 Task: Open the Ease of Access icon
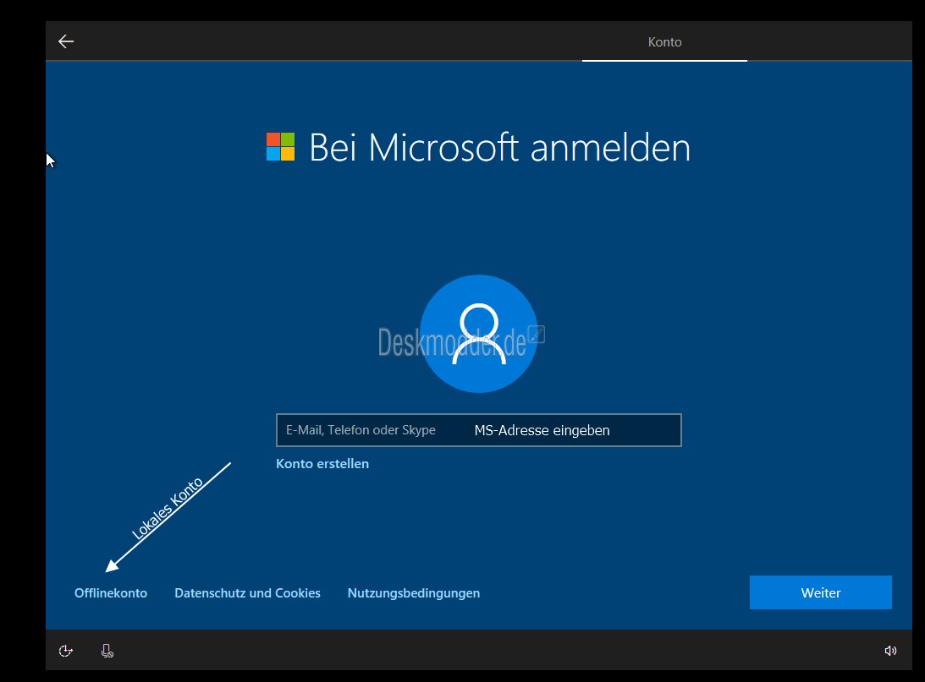(65, 651)
